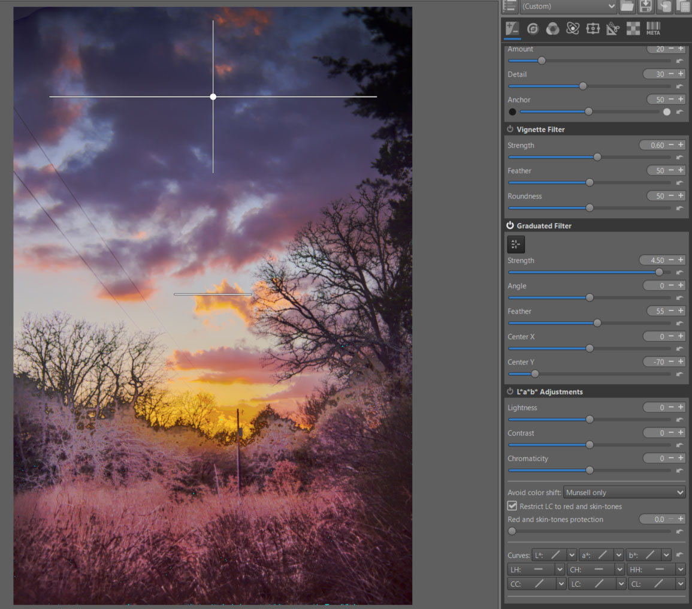
Task: Open the Raw tab checkerboard icon
Action: 633,29
